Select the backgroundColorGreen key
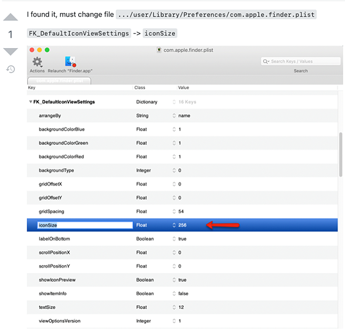Viewport: 345px width, 331px height. pyautogui.click(x=63, y=143)
